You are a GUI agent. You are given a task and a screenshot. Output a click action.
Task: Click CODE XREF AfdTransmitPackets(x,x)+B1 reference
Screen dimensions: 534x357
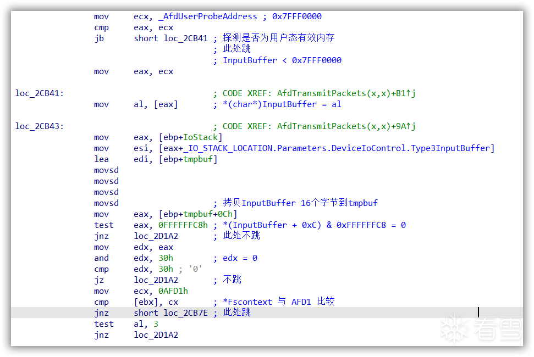319,93
